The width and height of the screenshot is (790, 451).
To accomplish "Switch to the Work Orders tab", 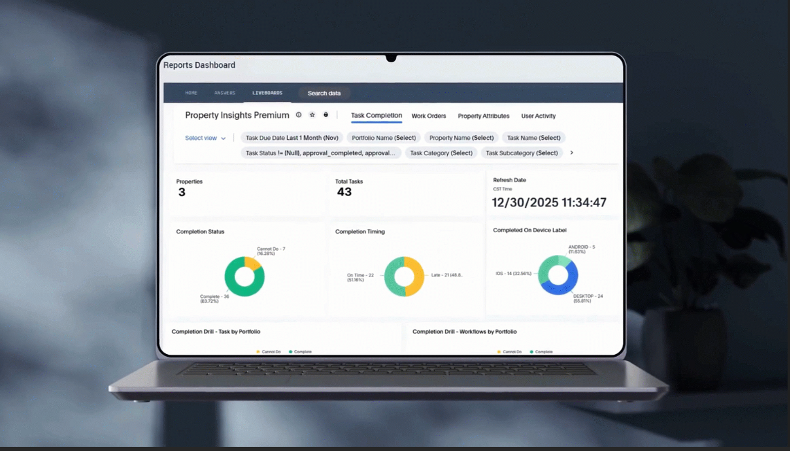I will [x=429, y=116].
